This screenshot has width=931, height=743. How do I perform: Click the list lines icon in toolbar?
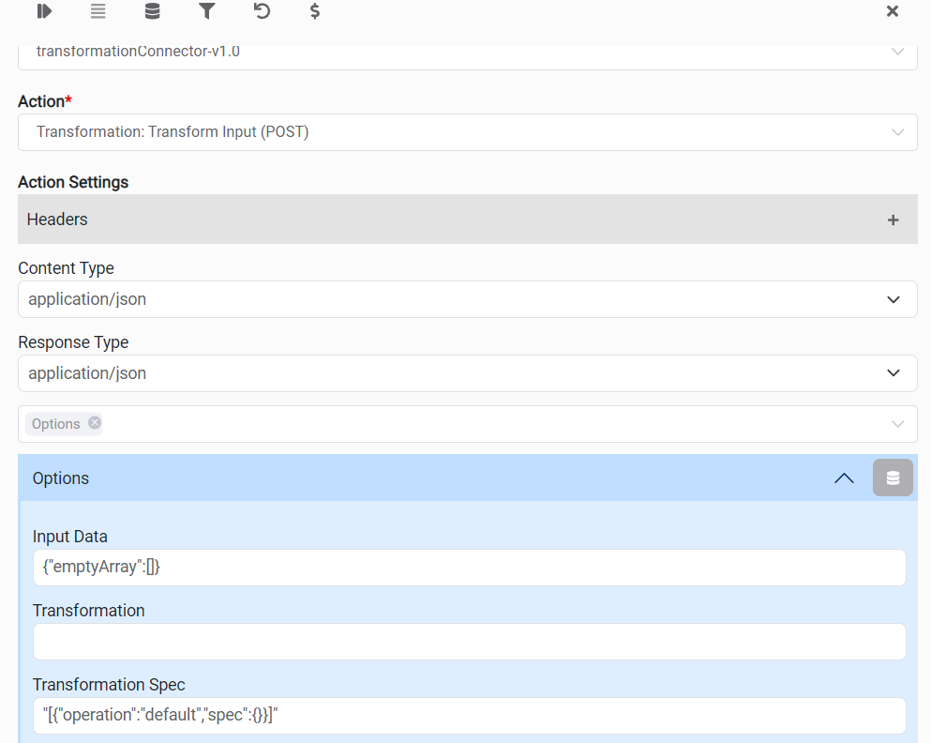point(98,11)
